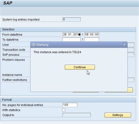
Task: Click the Warnung dialog title icon
Action: (33, 45)
